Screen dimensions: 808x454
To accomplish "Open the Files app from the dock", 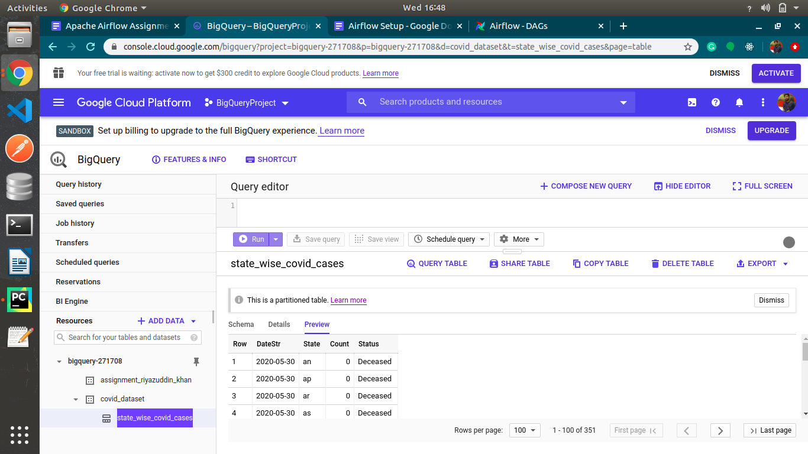I will coord(20,35).
